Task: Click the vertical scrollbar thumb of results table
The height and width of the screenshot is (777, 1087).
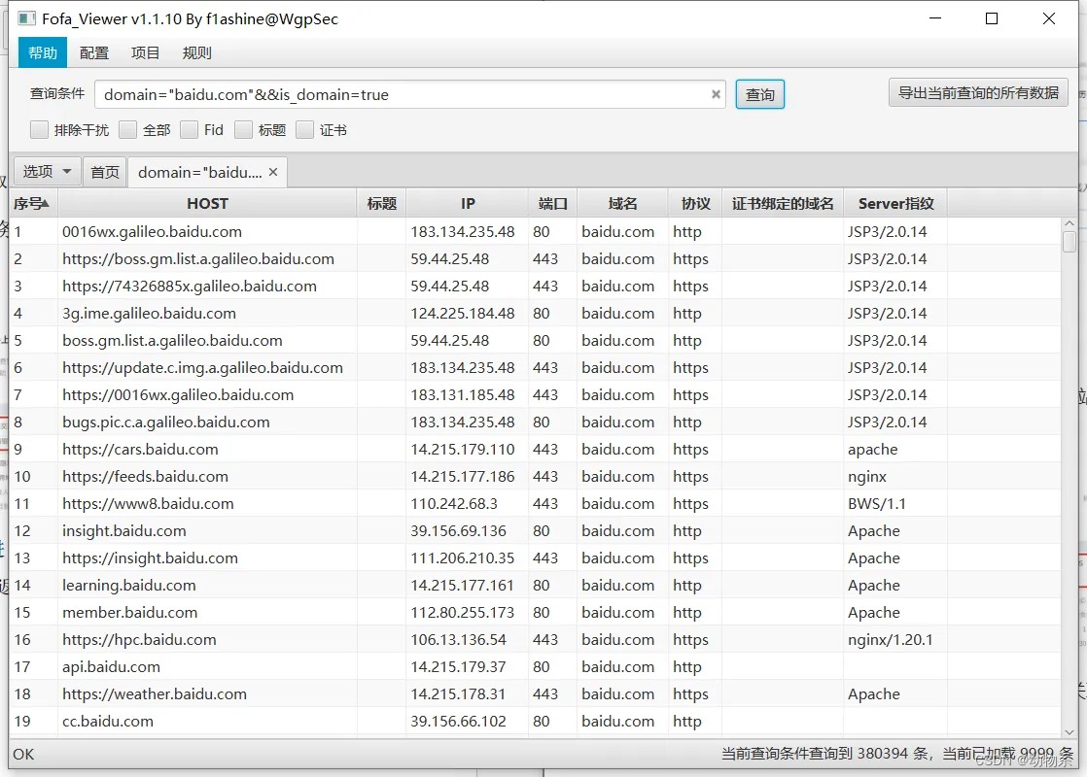Action: 1069,242
